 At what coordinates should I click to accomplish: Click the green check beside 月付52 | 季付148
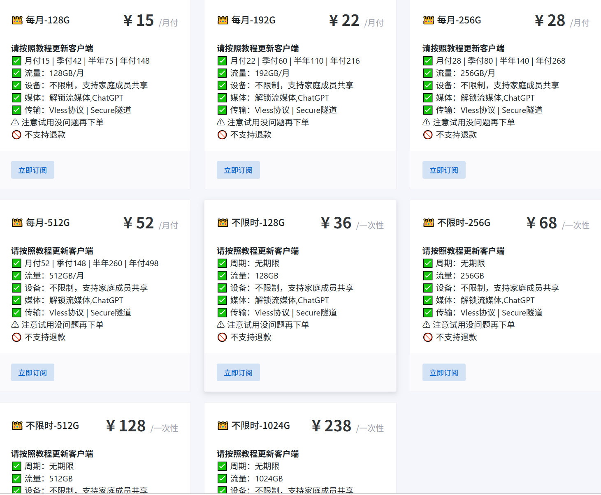(16, 263)
